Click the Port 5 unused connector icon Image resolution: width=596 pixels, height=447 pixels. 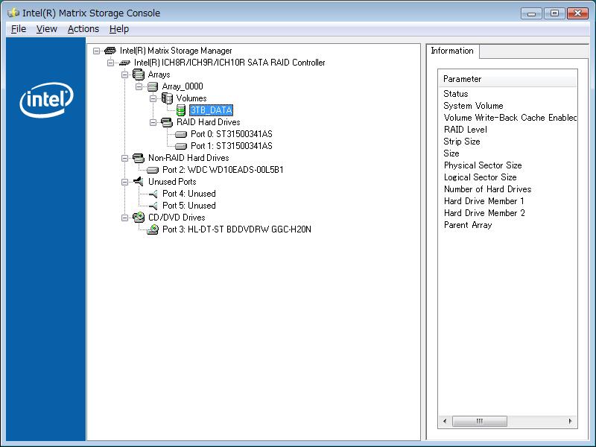pyautogui.click(x=153, y=206)
